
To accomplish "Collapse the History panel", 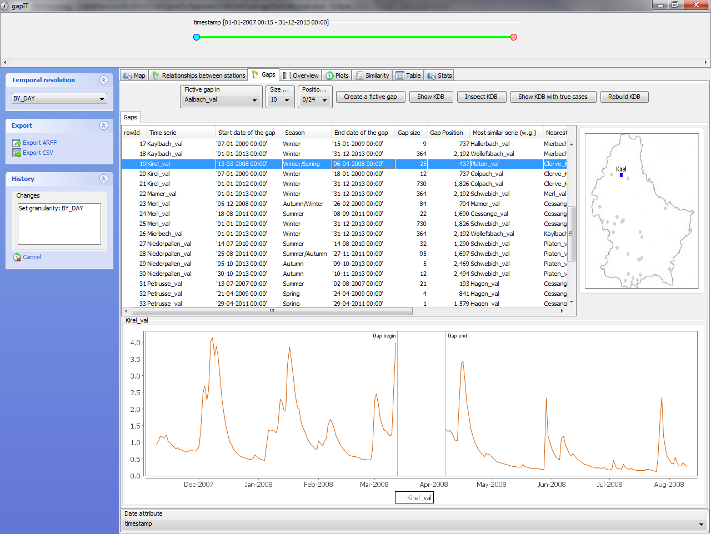I will pyautogui.click(x=103, y=179).
